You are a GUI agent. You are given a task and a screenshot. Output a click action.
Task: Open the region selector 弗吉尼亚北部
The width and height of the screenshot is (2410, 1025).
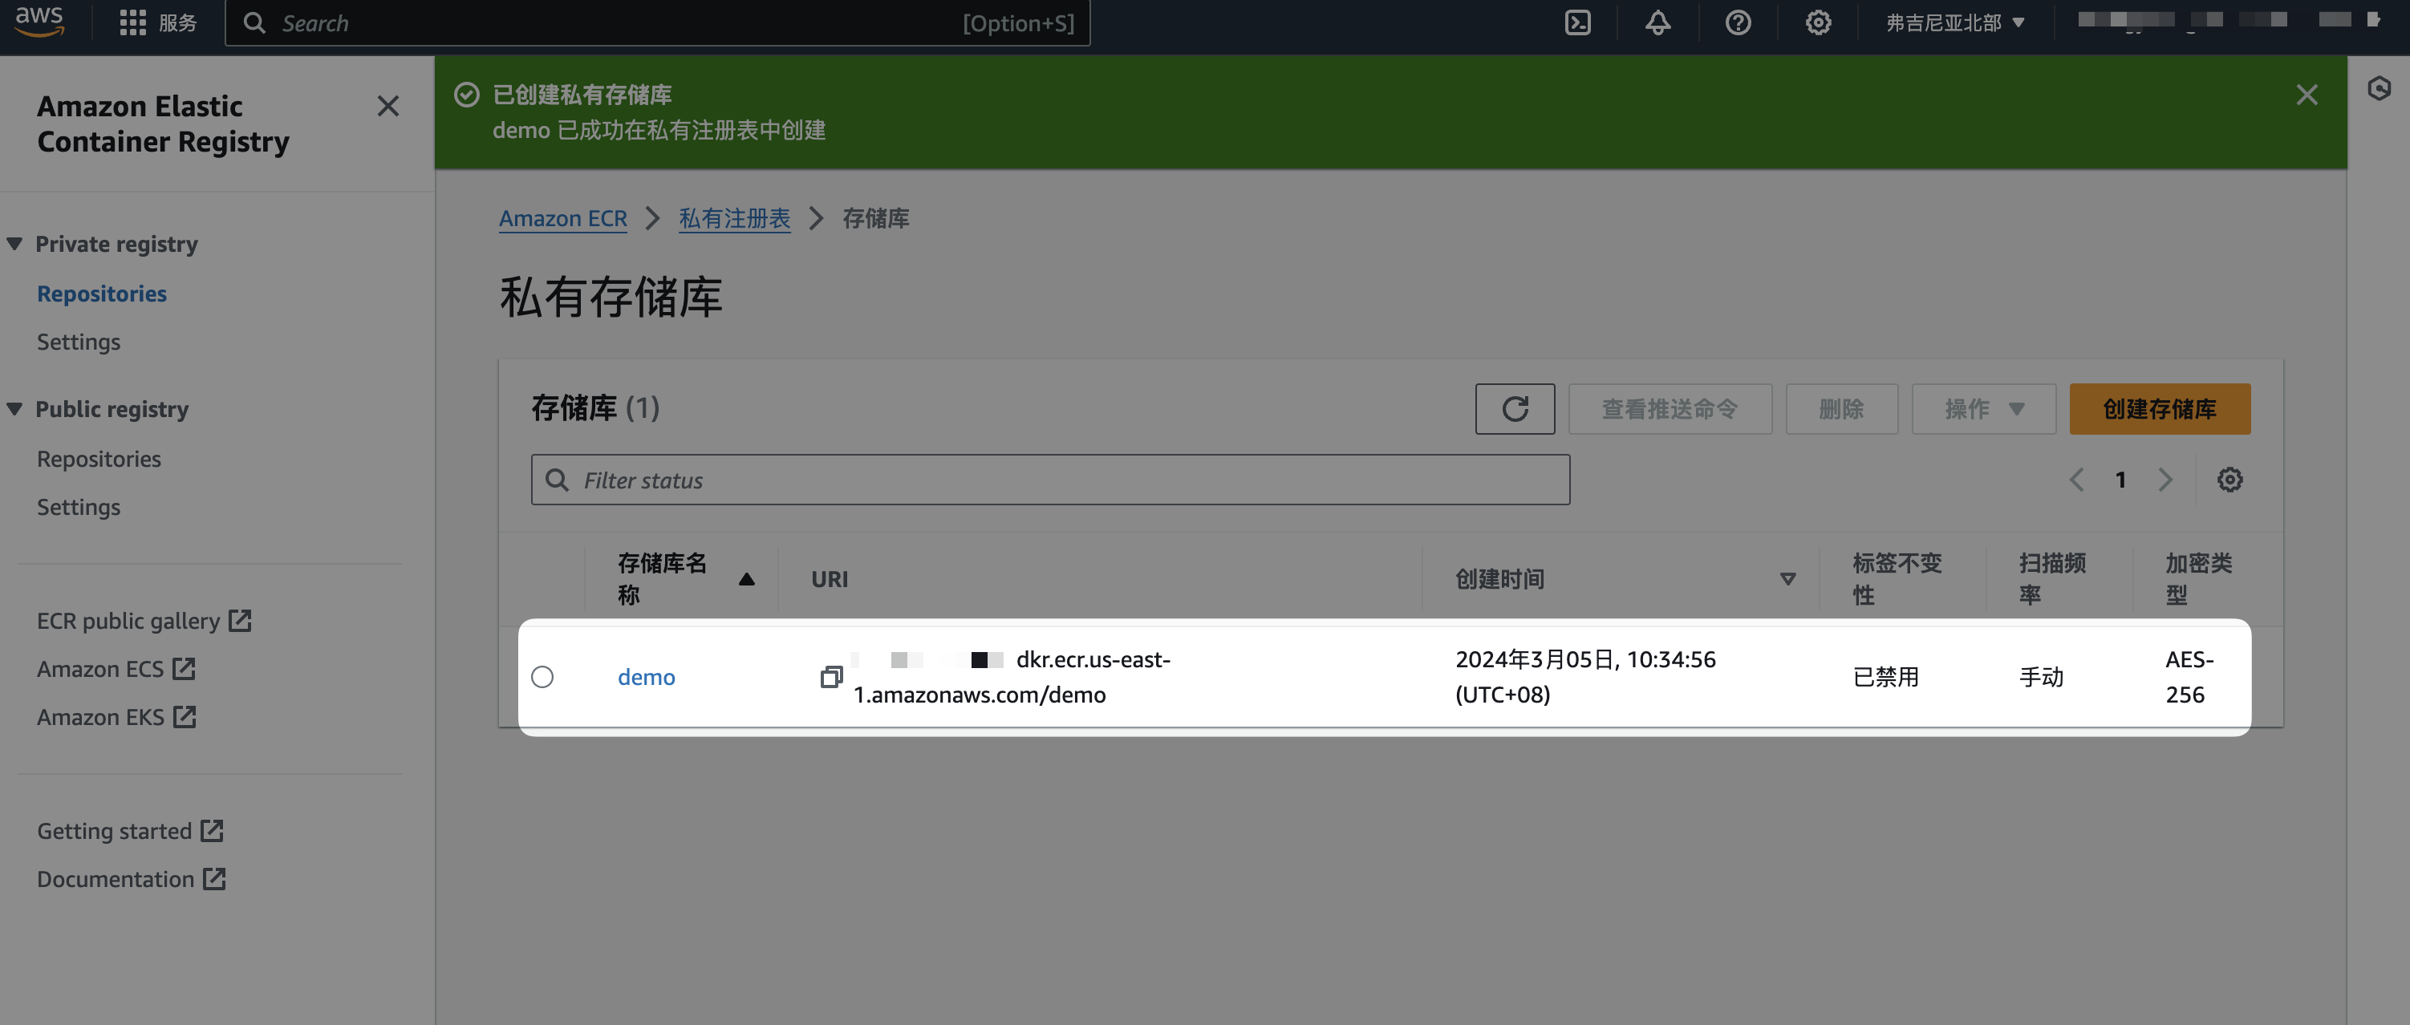pos(1955,22)
